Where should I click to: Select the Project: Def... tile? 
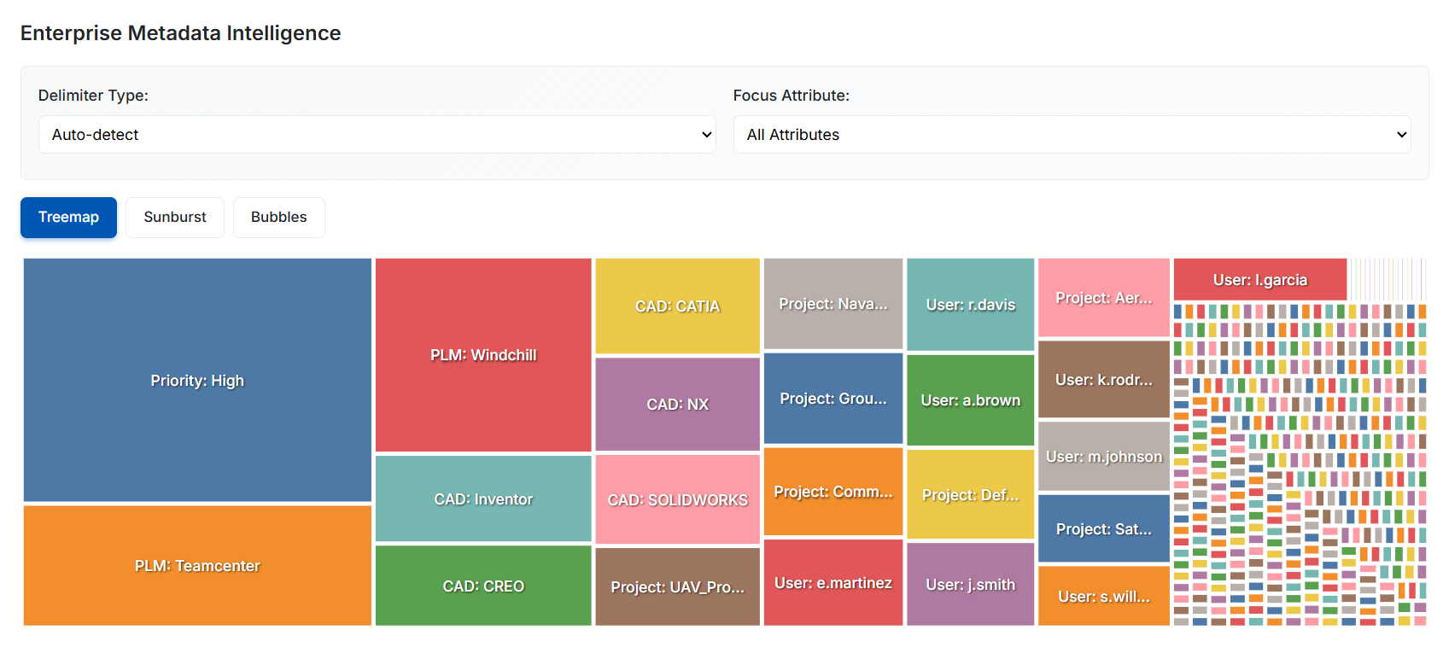[x=970, y=494]
